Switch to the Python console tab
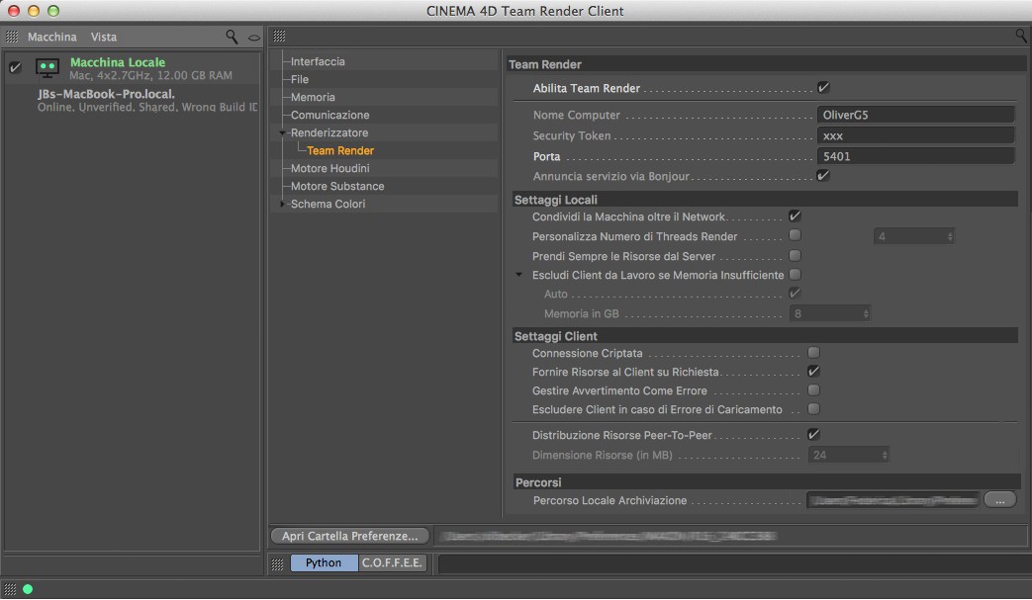This screenshot has height=600, width=1032. (324, 563)
